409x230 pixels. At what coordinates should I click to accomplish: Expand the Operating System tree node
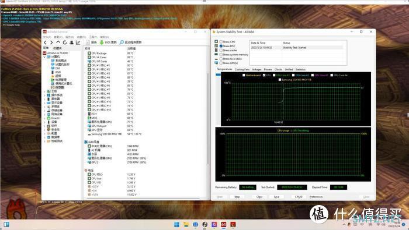click(x=44, y=95)
